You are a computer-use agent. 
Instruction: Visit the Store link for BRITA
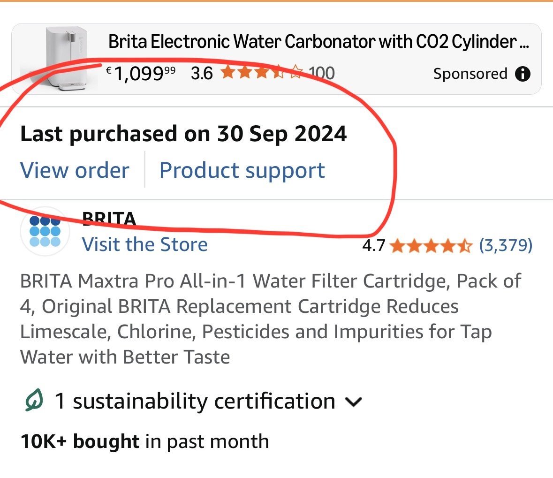click(144, 244)
